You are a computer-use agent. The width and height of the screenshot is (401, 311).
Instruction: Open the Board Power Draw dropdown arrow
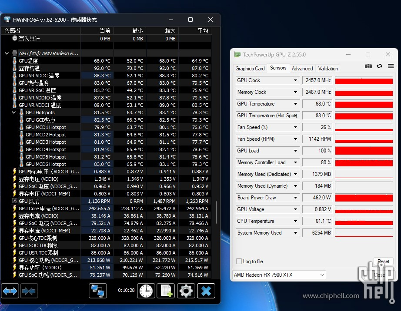point(296,198)
